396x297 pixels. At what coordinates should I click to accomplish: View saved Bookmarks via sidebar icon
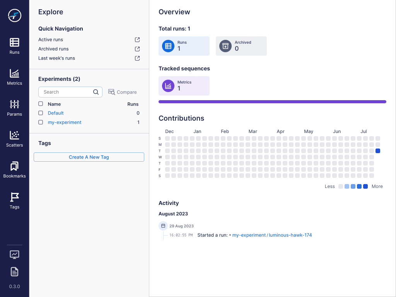(14, 169)
